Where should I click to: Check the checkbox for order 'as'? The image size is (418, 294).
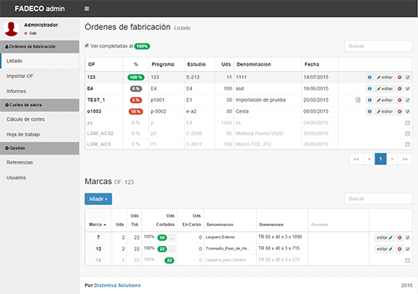(x=408, y=123)
